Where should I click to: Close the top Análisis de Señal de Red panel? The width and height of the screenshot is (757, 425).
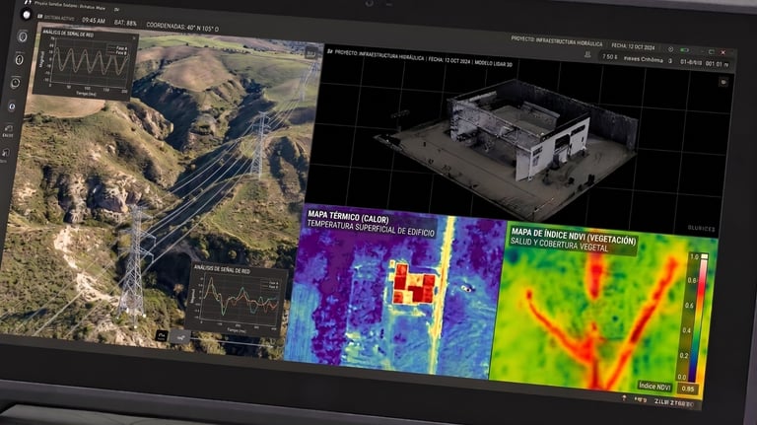[x=134, y=38]
